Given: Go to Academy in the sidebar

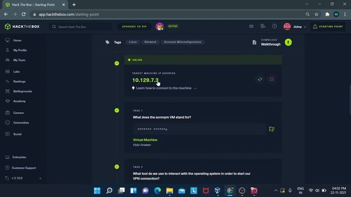Looking at the screenshot, I should point(19,101).
